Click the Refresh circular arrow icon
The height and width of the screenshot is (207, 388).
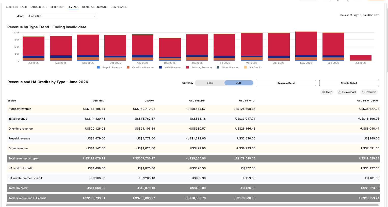[x=363, y=92]
